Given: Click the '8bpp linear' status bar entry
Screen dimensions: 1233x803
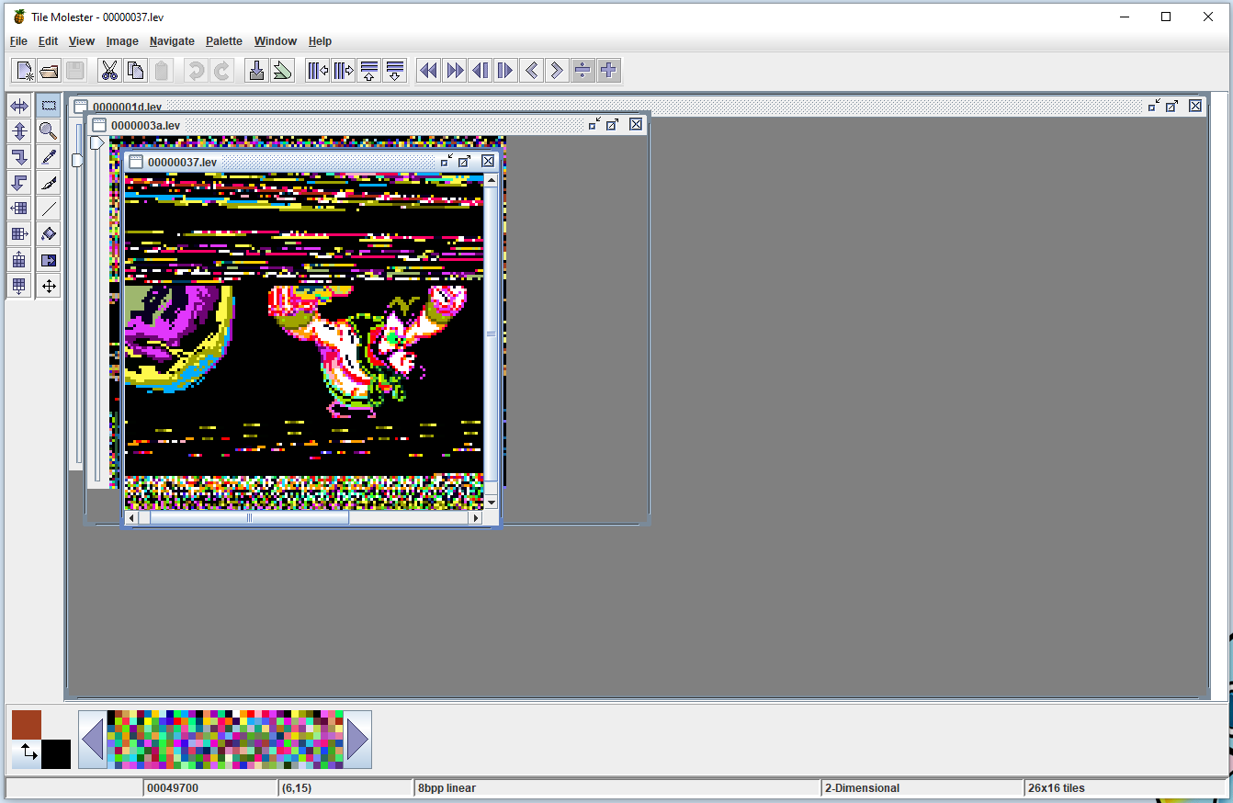Looking at the screenshot, I should tap(617, 787).
